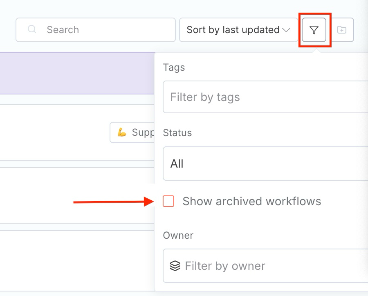Click the Tags section label

tap(174, 67)
